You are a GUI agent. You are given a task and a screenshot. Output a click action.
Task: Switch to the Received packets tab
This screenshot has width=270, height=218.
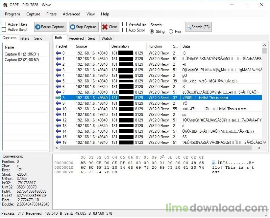[x=76, y=38]
